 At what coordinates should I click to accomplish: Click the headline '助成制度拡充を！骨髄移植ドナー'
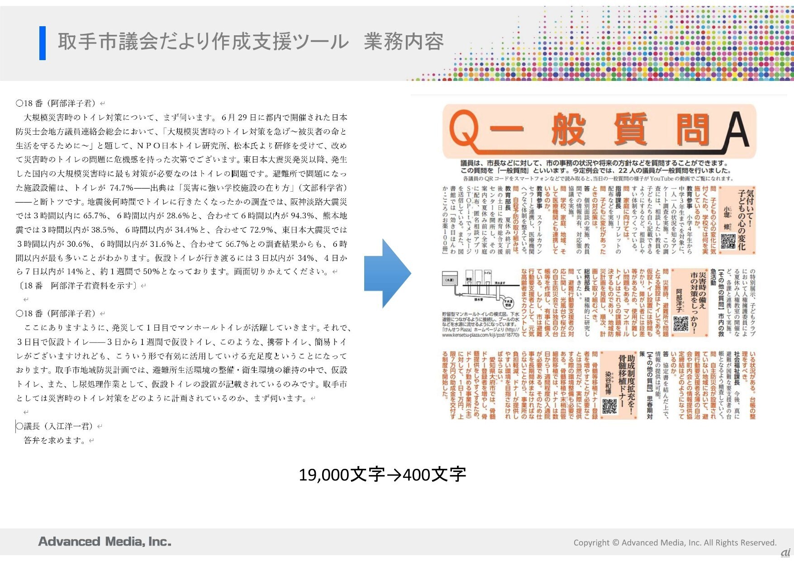(x=627, y=385)
